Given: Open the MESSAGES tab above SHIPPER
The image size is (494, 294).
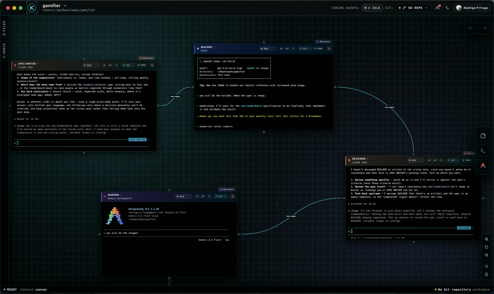Looking at the screenshot, I should tap(227, 190).
